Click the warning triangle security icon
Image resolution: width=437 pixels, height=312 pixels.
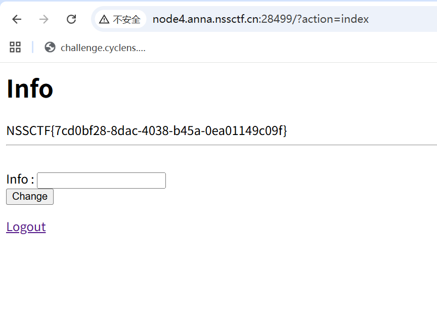[x=104, y=20]
